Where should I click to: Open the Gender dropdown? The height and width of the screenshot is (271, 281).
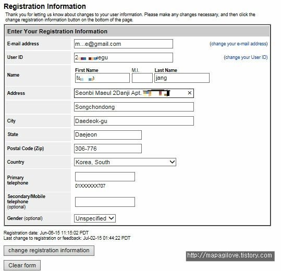95,218
